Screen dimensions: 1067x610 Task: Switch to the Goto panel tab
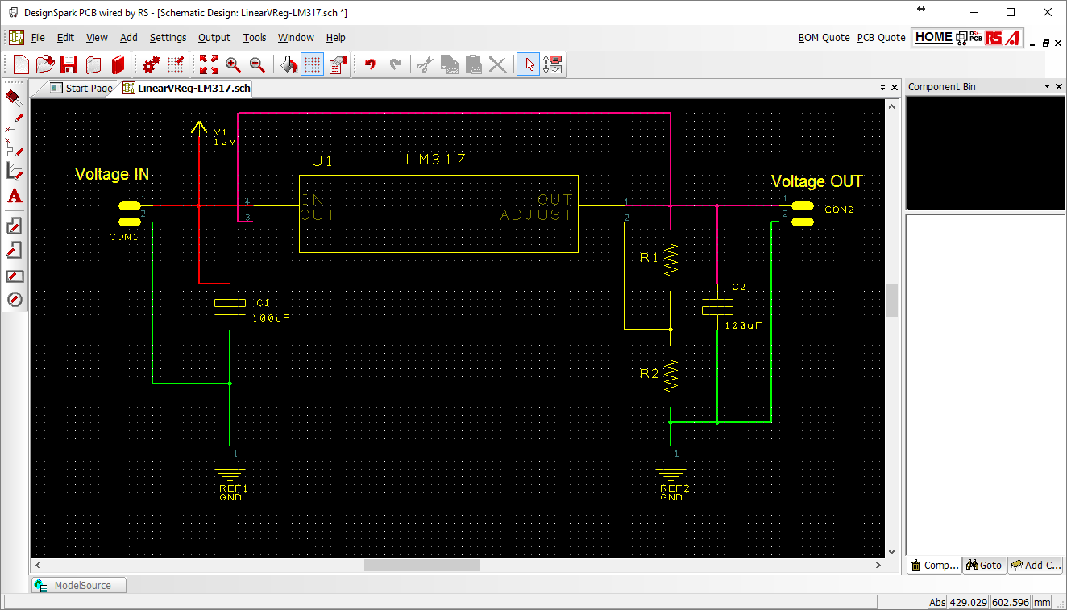pyautogui.click(x=983, y=566)
